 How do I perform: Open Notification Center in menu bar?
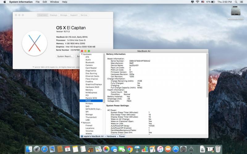(241, 2)
